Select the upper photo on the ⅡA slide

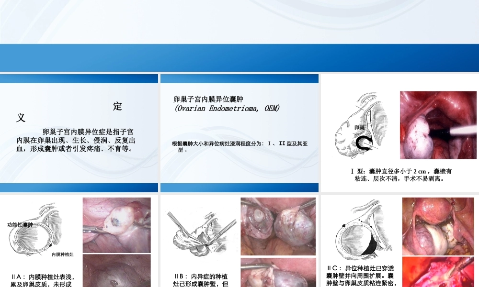(116, 226)
